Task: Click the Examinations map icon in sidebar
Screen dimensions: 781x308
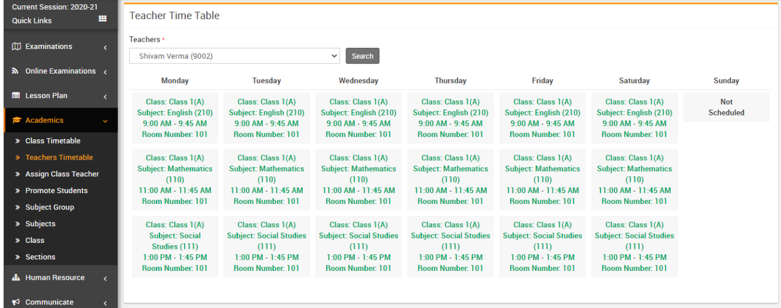Action: pyautogui.click(x=16, y=47)
